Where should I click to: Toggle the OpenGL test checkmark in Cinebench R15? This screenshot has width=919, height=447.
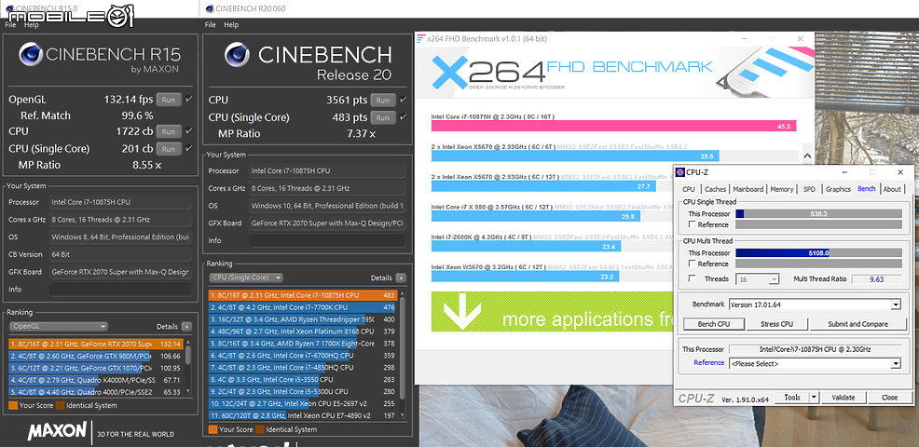click(x=188, y=100)
